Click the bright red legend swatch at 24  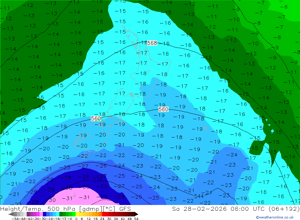[x=103, y=214]
